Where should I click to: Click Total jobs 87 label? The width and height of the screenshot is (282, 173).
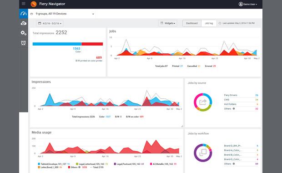click(161, 66)
